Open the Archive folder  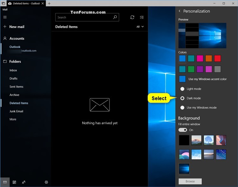click(14, 95)
